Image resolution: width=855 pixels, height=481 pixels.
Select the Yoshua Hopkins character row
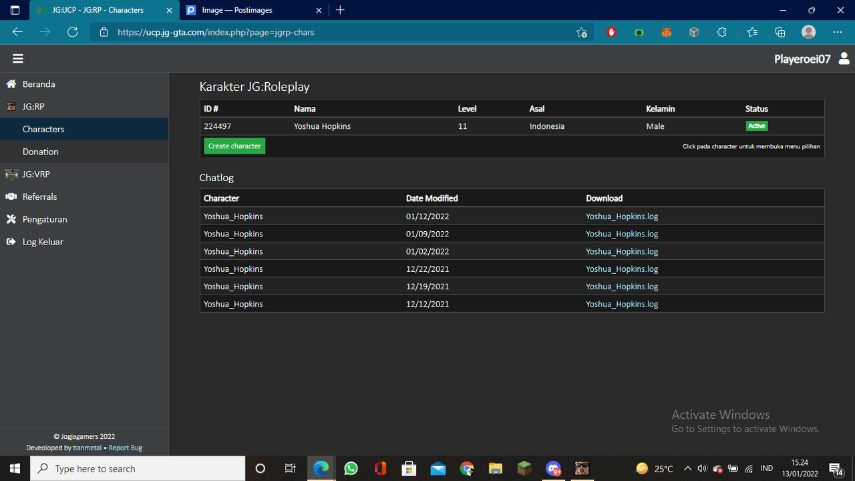pos(512,126)
